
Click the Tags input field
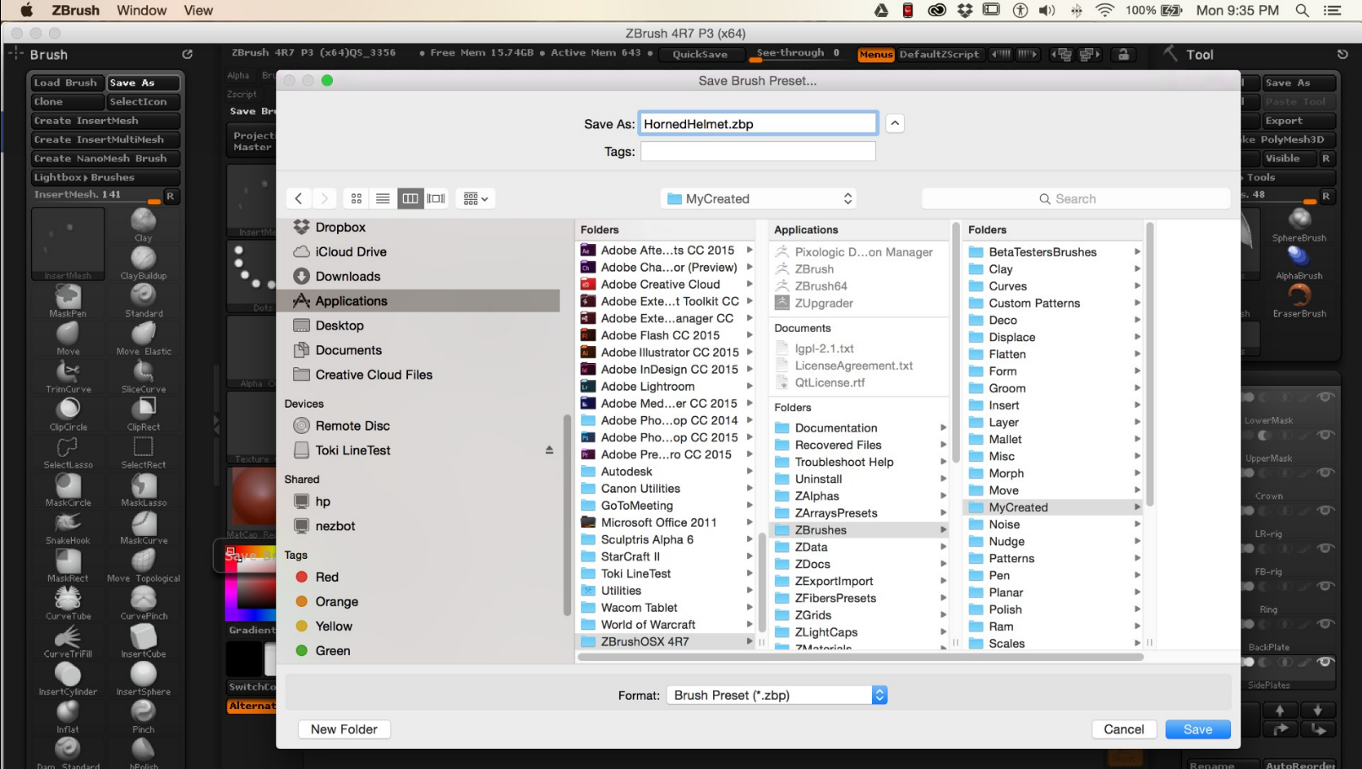click(758, 151)
